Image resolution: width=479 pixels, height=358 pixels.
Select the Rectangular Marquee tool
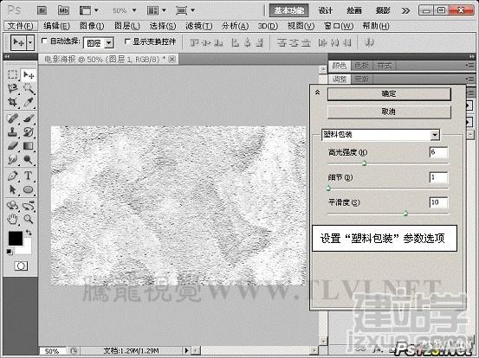[x=12, y=74]
